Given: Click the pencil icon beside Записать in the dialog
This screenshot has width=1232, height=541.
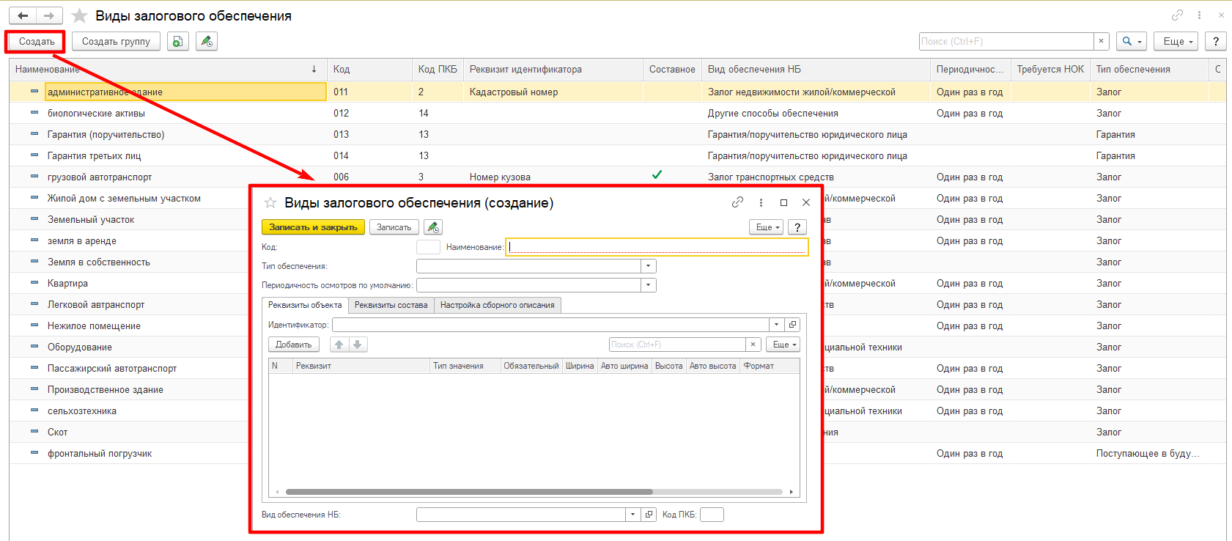Looking at the screenshot, I should click(x=433, y=227).
